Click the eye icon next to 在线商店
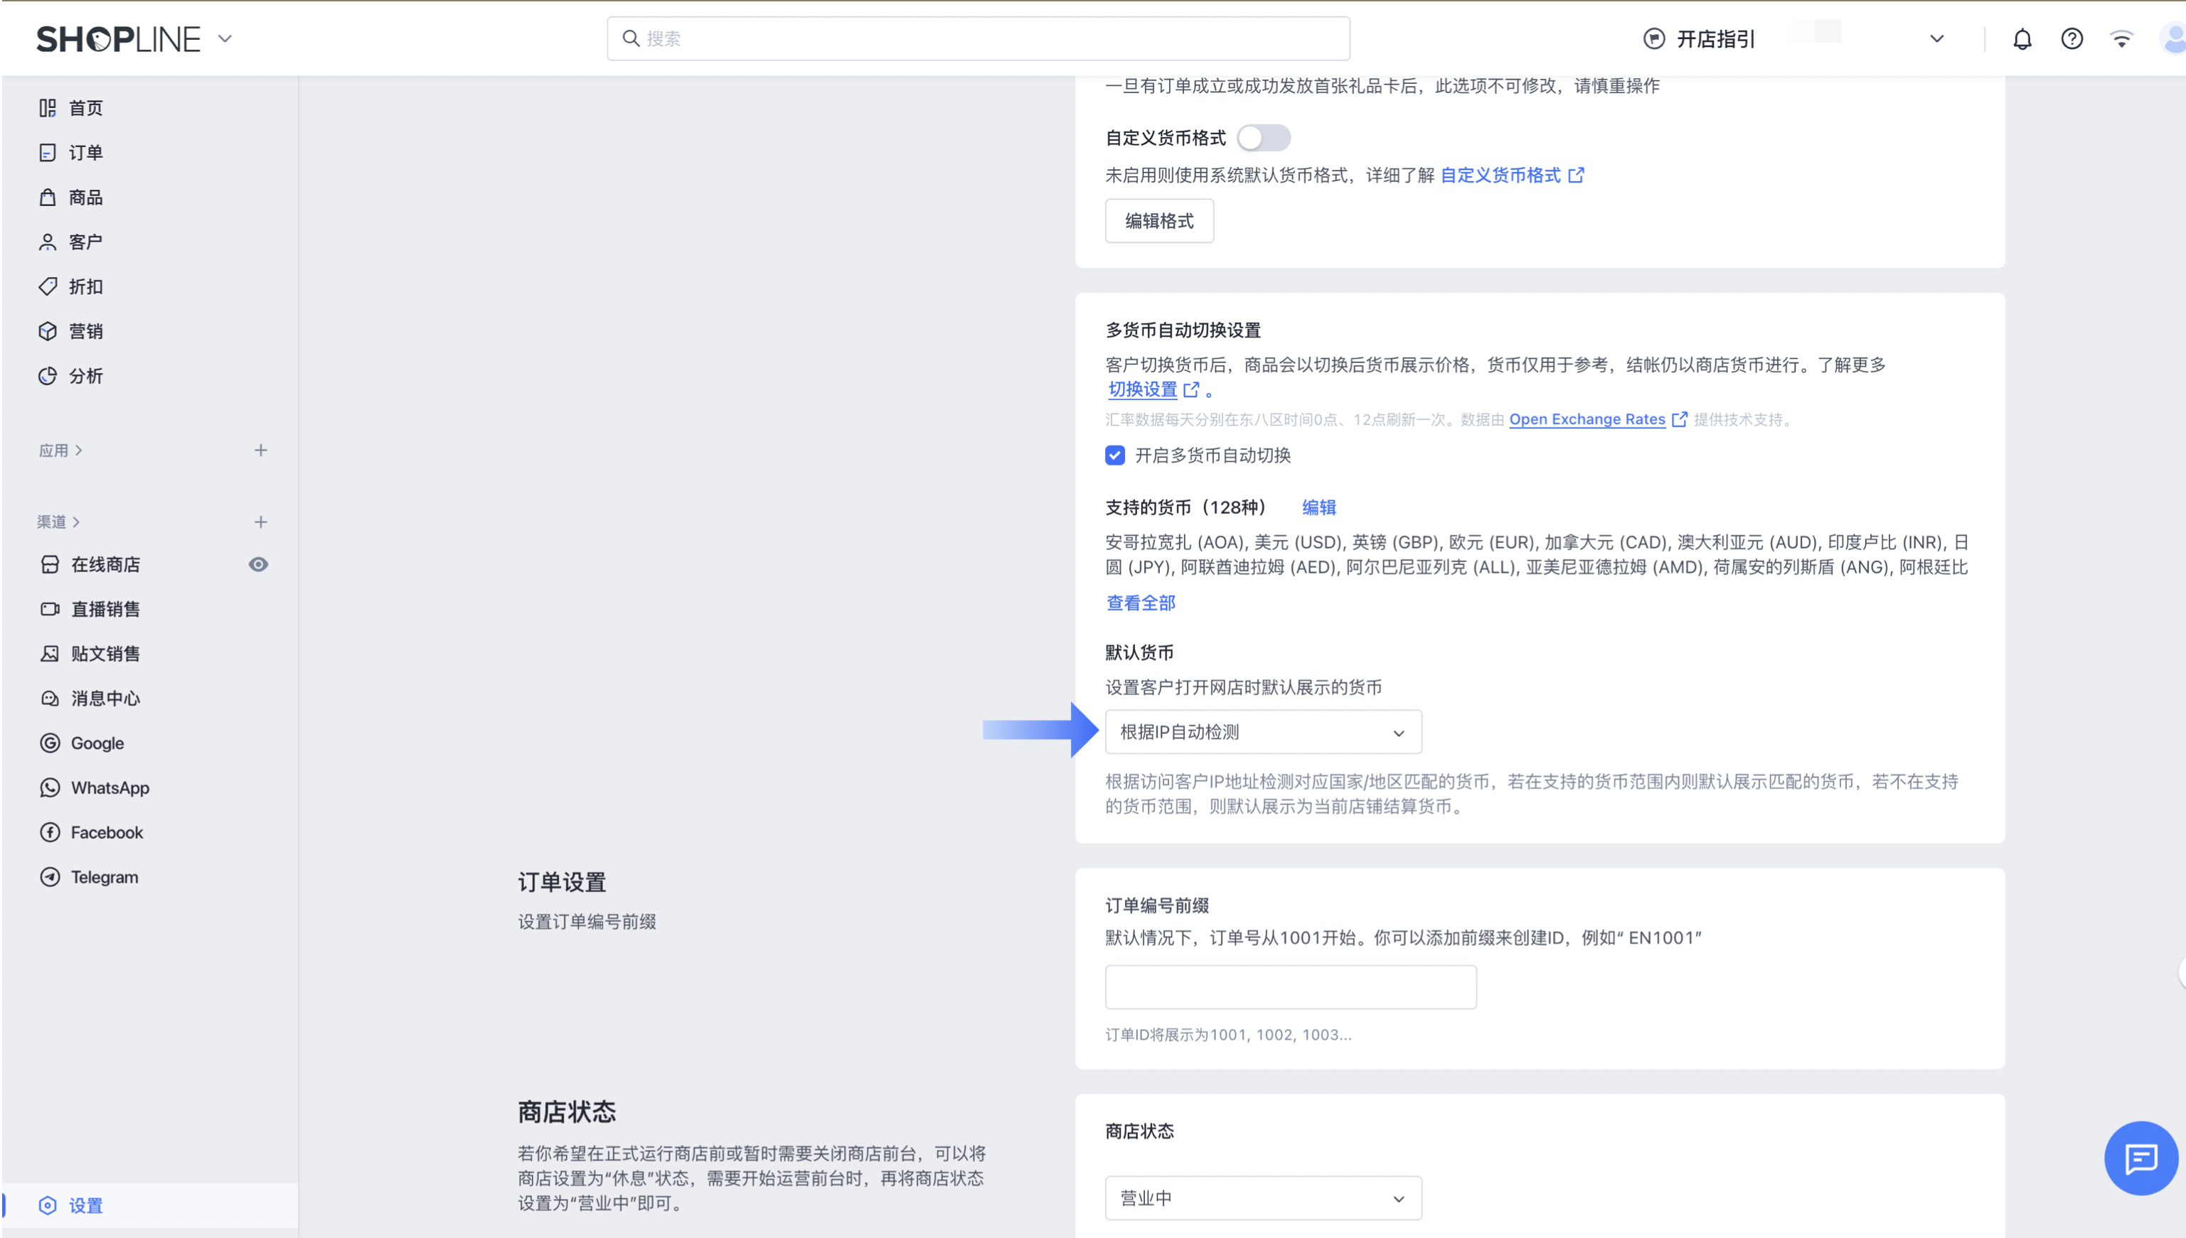This screenshot has height=1238, width=2186. (x=259, y=564)
